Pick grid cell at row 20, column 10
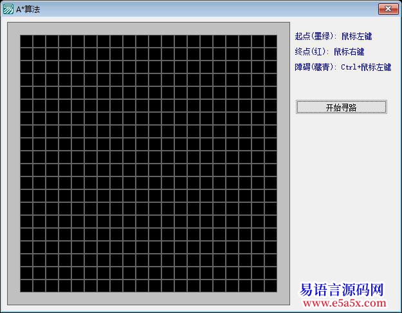Viewport: 402px width, 313px height. click(142, 286)
